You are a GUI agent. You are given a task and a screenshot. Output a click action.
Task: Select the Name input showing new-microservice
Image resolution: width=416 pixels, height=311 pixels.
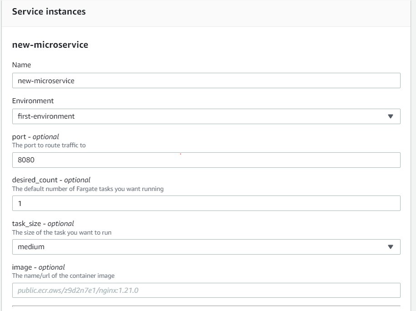206,80
